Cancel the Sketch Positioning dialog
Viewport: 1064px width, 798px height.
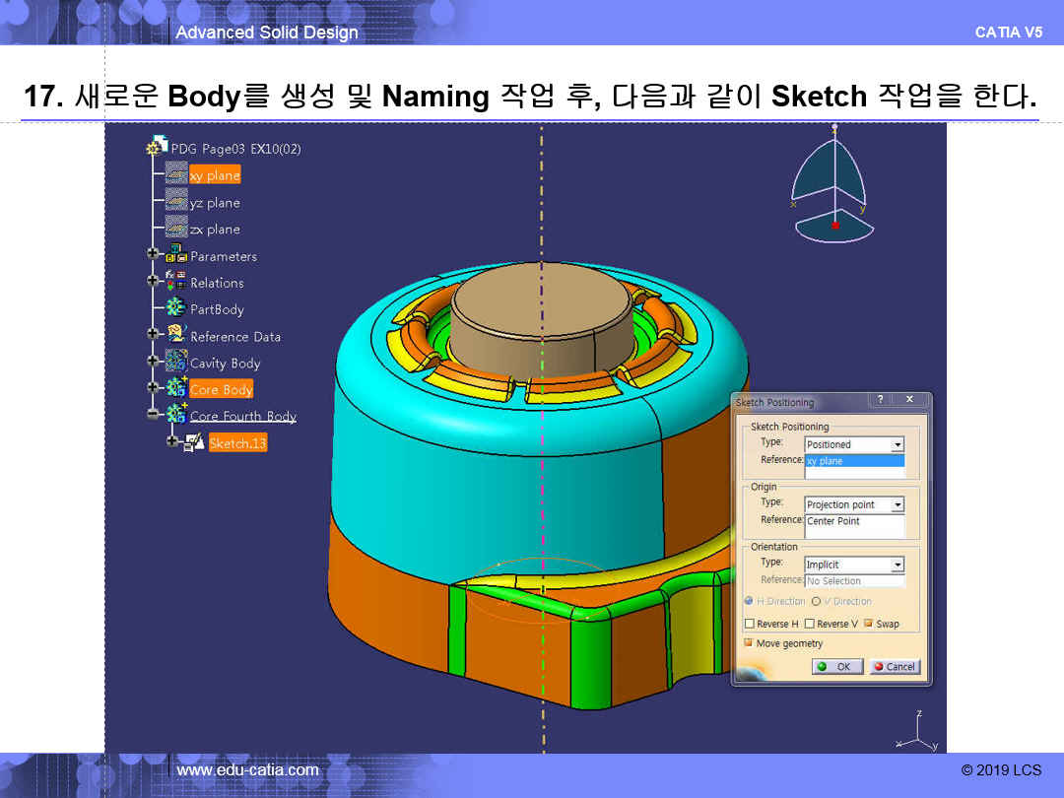pos(893,667)
